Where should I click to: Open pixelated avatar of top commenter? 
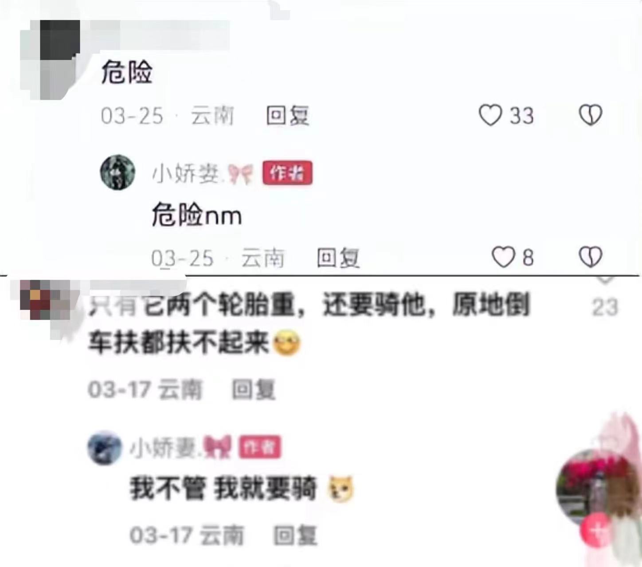point(50,60)
